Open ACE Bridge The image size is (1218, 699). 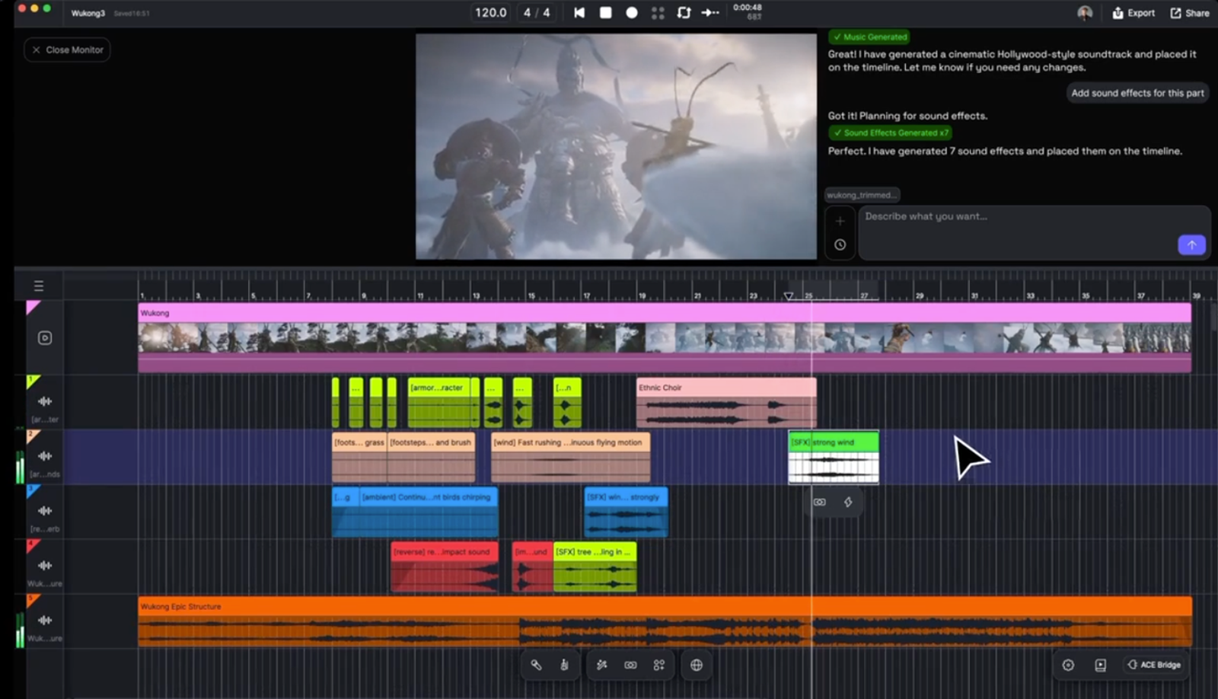[1154, 665]
